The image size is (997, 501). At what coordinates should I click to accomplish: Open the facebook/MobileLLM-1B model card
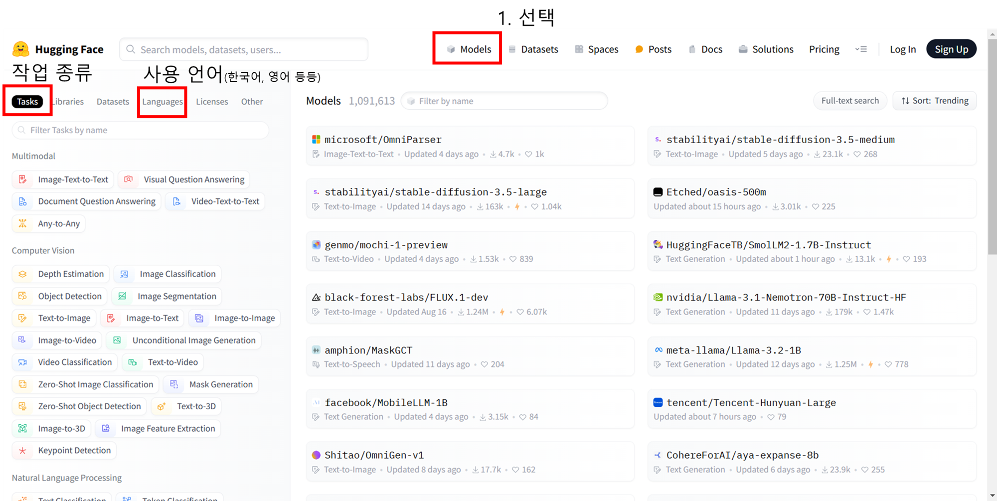click(x=470, y=409)
